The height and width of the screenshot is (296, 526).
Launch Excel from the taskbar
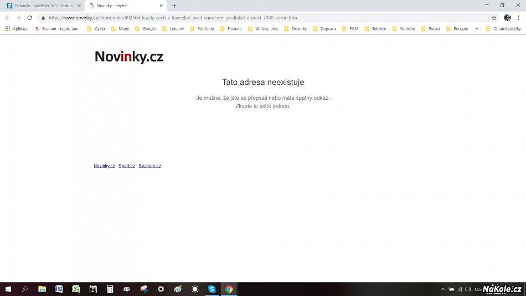76,289
